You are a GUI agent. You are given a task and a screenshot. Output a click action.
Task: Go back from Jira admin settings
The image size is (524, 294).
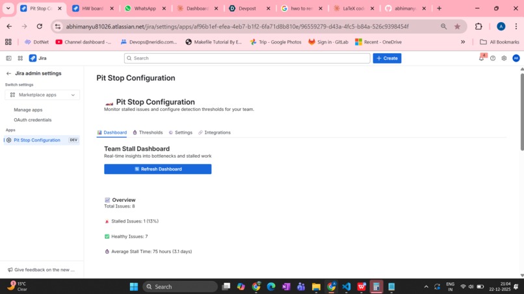[8, 73]
